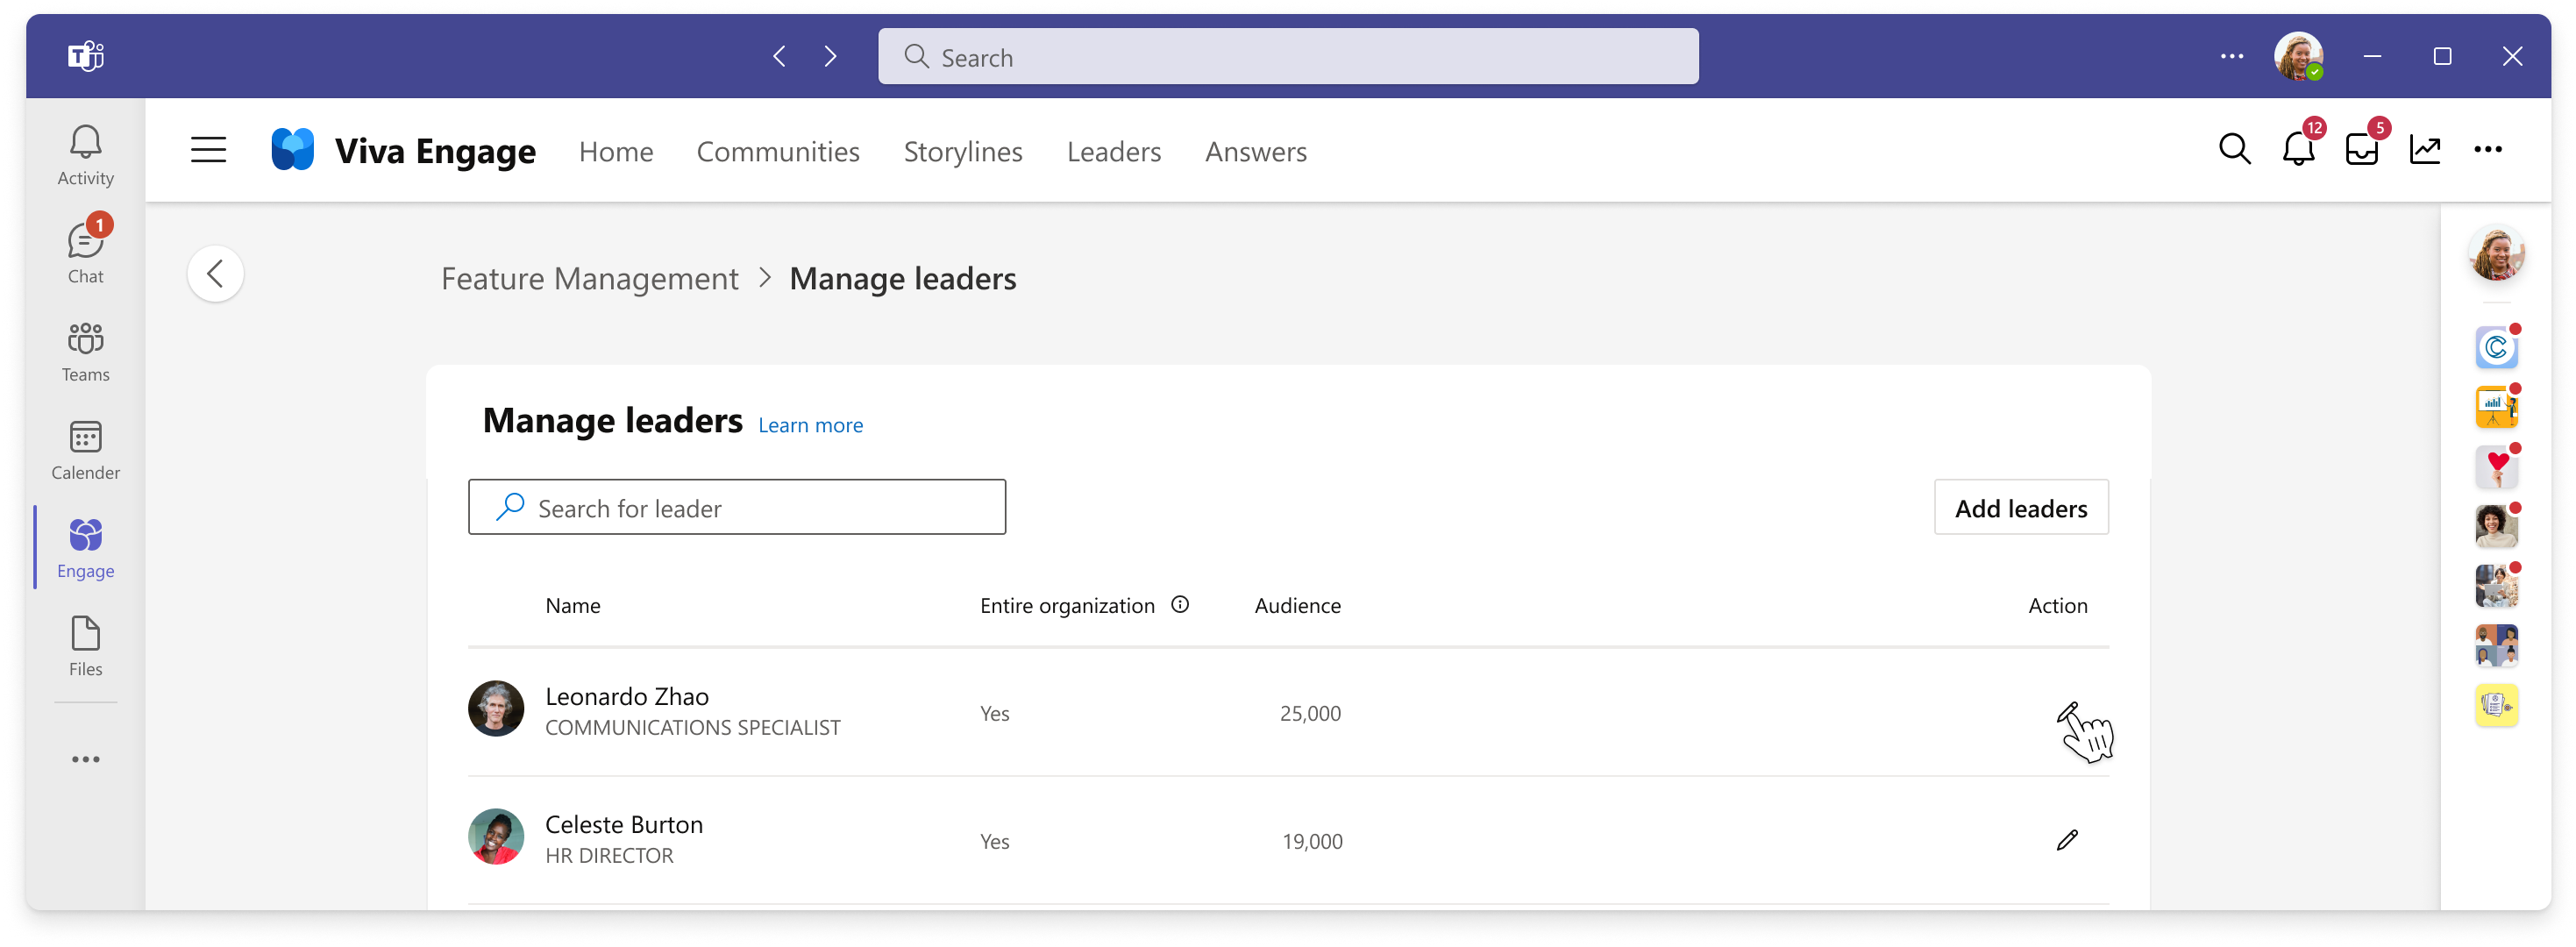Click the Name column header

[x=572, y=605]
